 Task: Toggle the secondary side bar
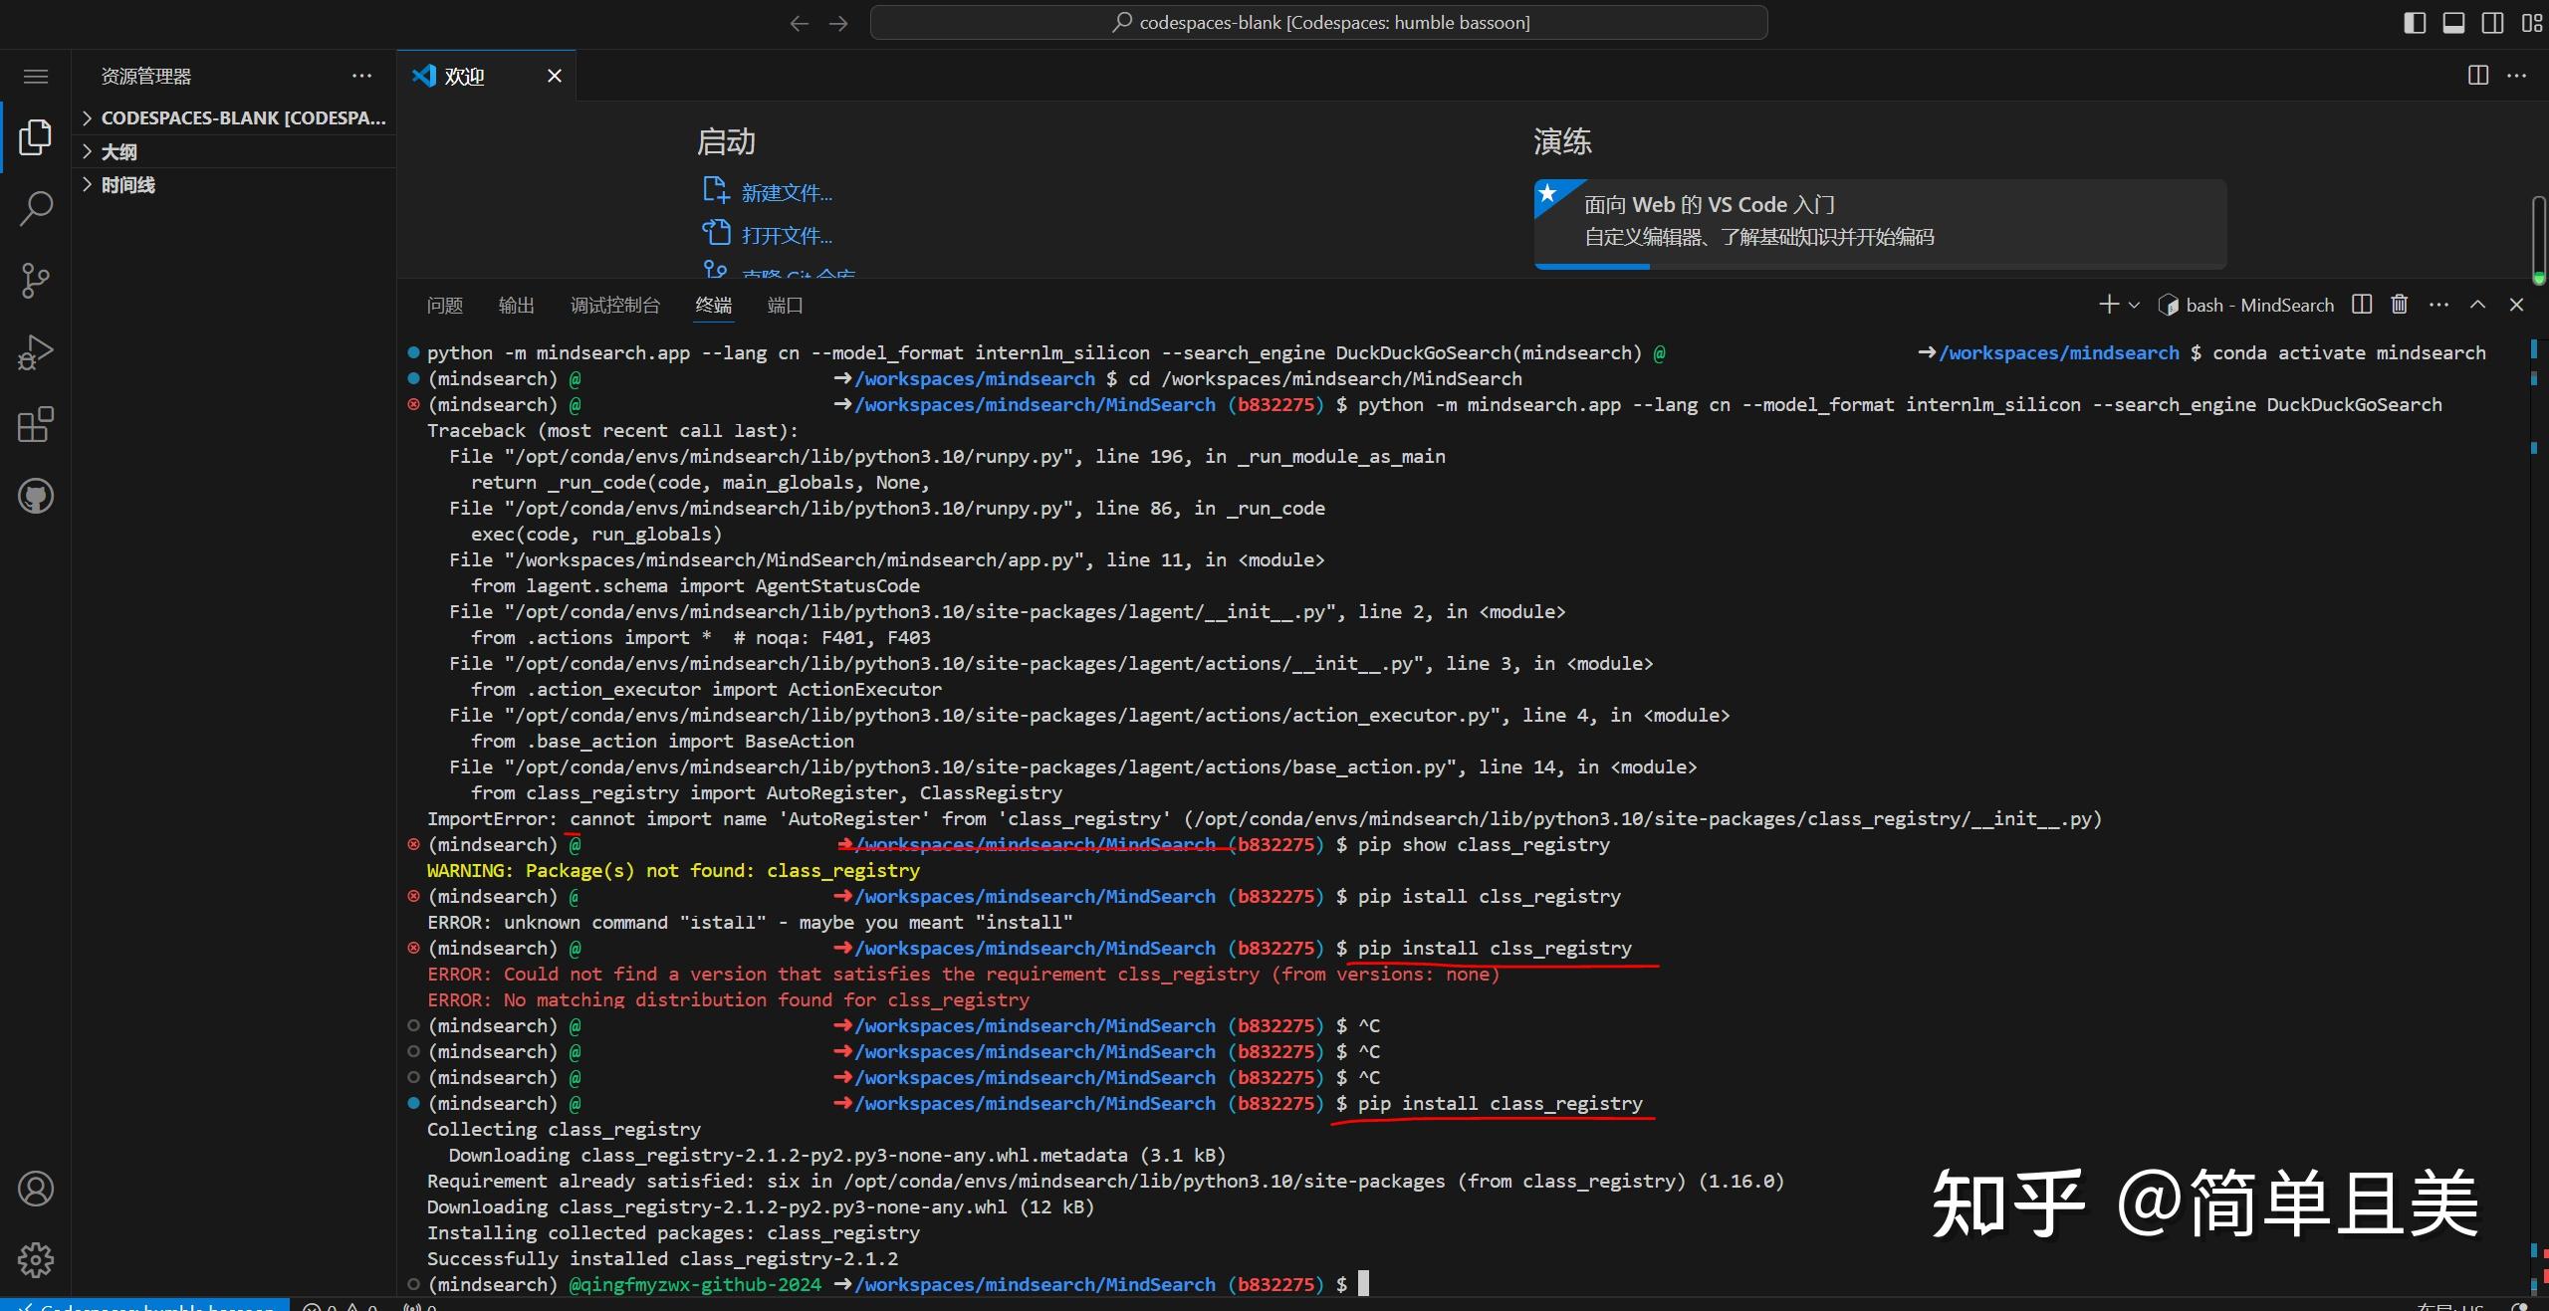(x=2491, y=22)
